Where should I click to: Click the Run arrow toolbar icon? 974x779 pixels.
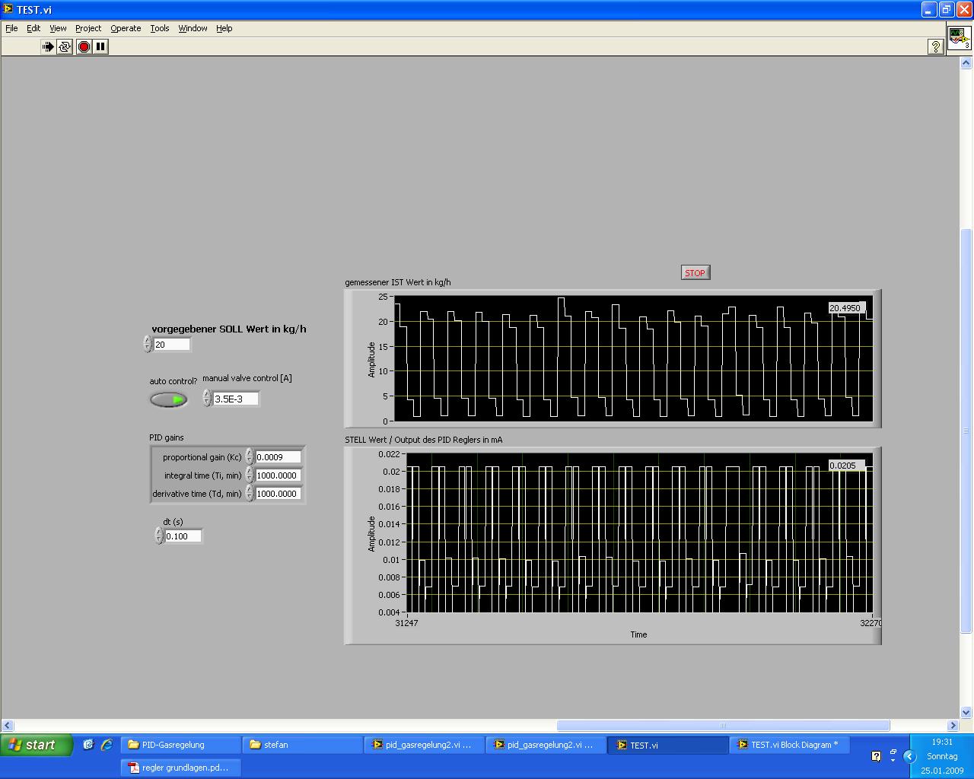coord(47,46)
